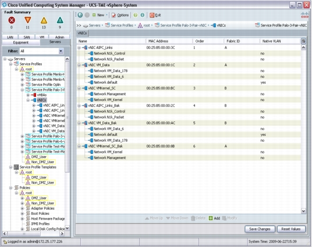Click Service Profiles breadcrumb link
Viewport: 312px width, 248px height.
coord(122,26)
